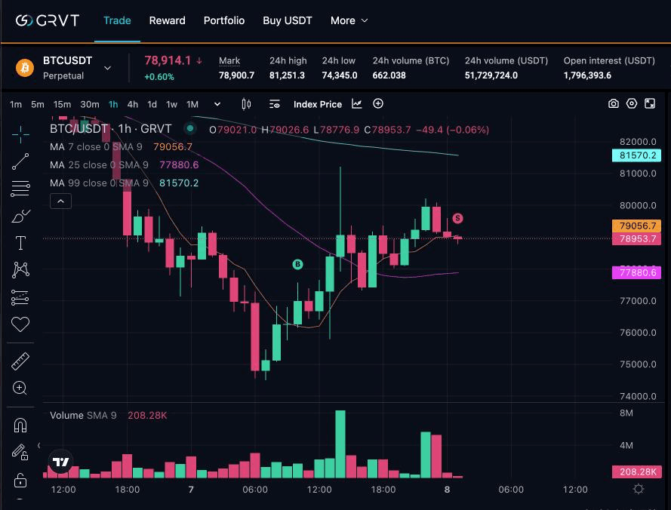
Task: Toggle magnet snapping mode
Action: pos(20,425)
